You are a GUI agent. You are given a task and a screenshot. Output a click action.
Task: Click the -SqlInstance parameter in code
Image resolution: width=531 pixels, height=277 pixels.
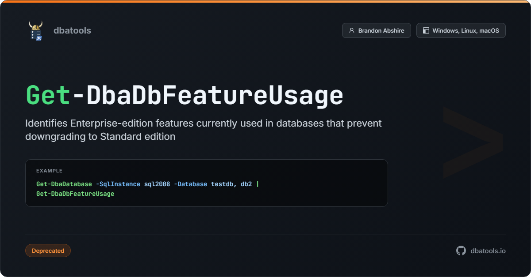[118, 184]
